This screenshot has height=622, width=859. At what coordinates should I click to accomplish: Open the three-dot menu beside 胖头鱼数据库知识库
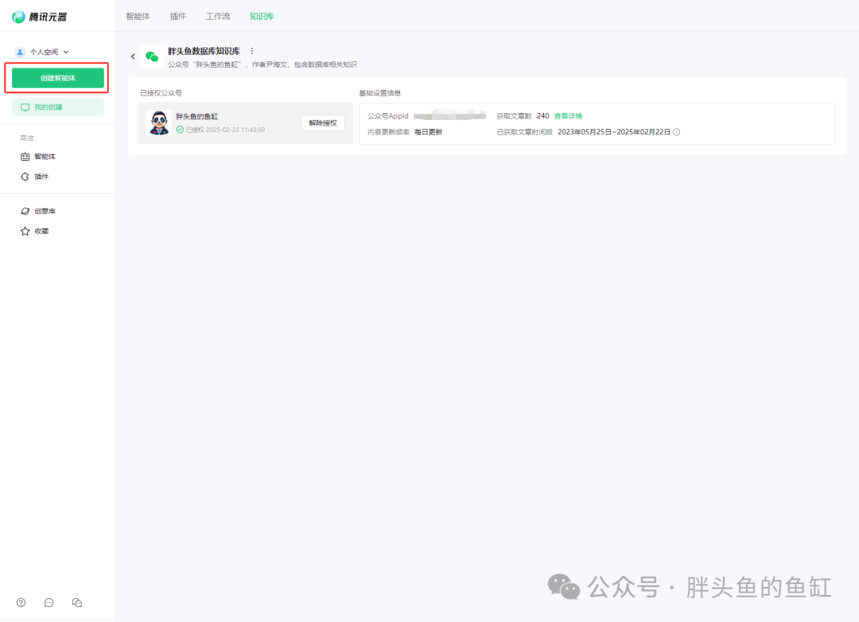point(252,51)
